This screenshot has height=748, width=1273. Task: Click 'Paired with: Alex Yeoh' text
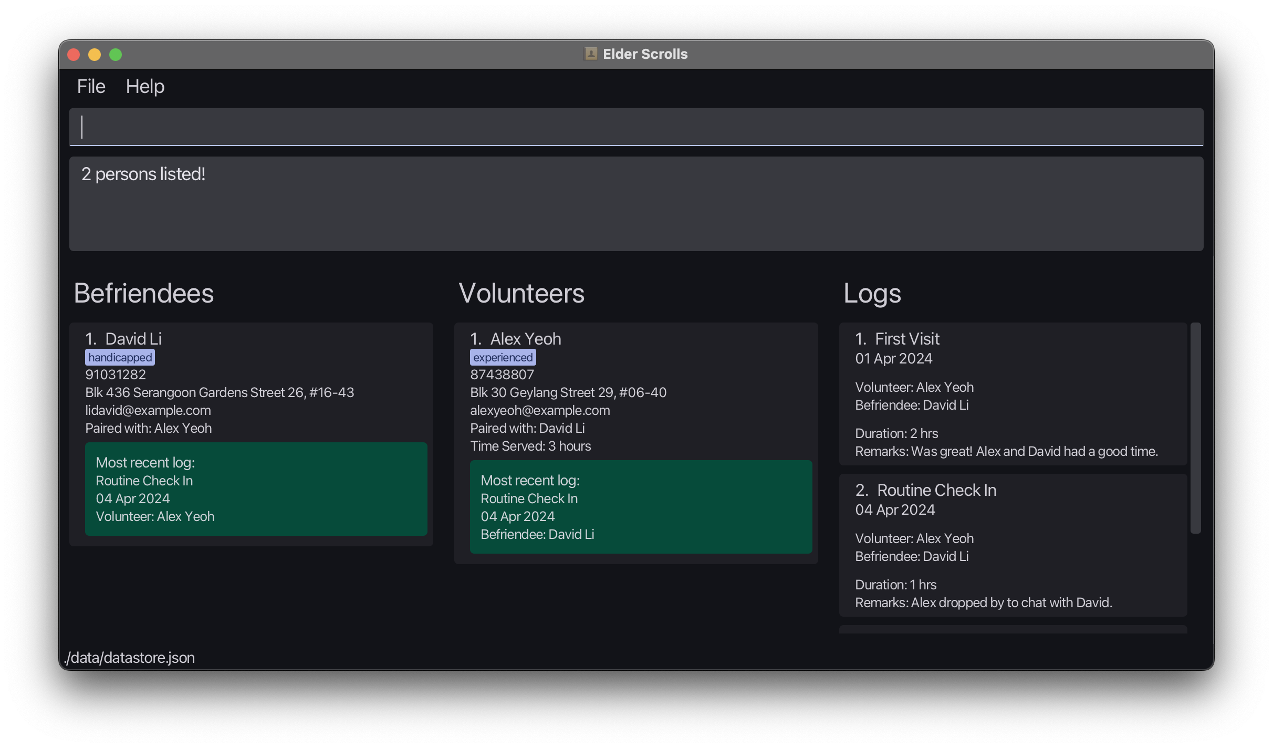click(149, 428)
